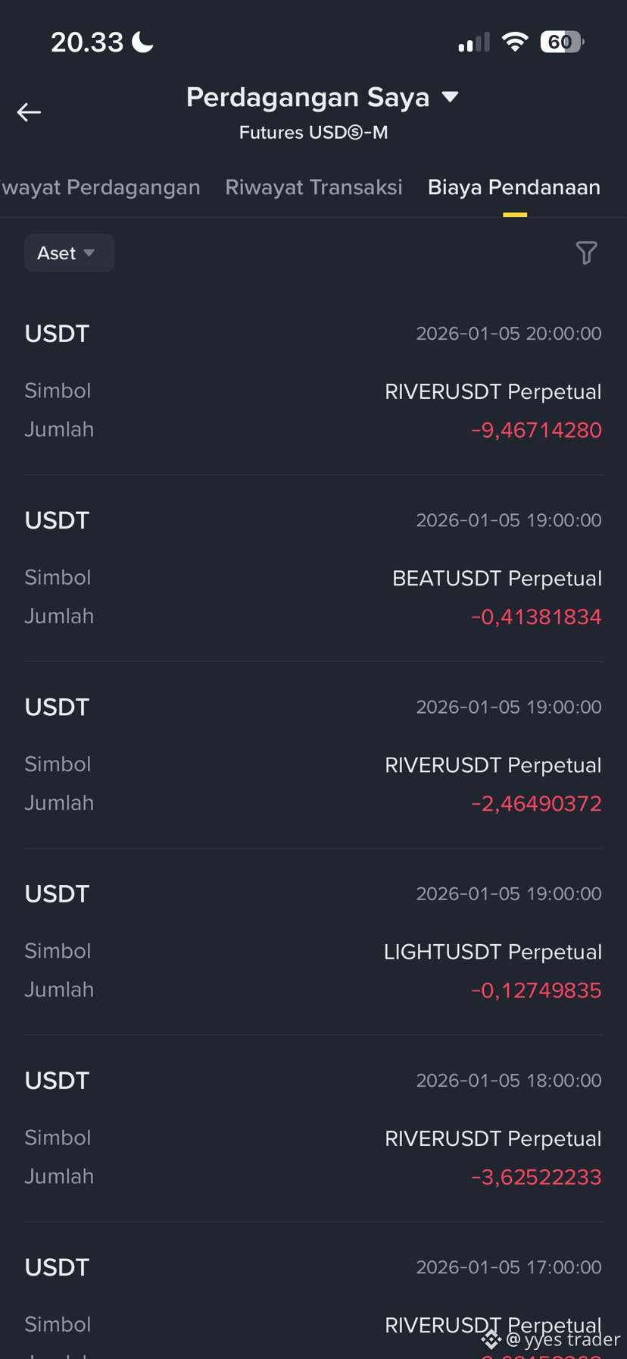Tap the cellular signal bars icon

pyautogui.click(x=474, y=42)
